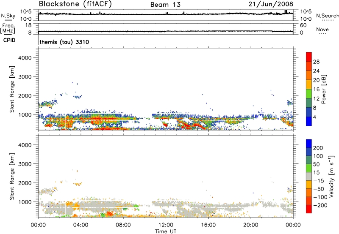Click the red top segment of the Power color bar
The height and width of the screenshot is (234, 339).
point(309,57)
